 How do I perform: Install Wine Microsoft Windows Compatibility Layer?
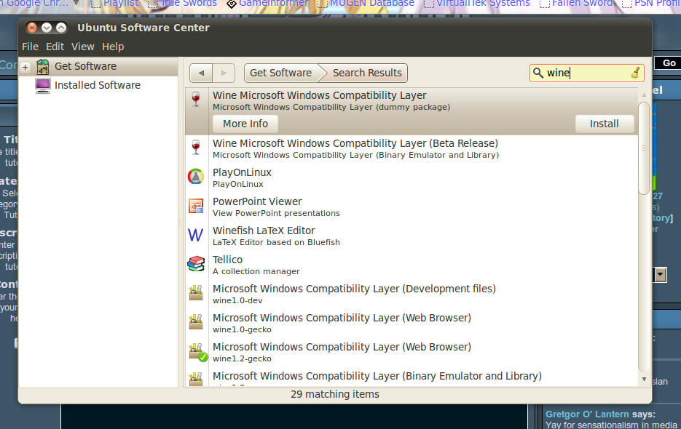604,124
